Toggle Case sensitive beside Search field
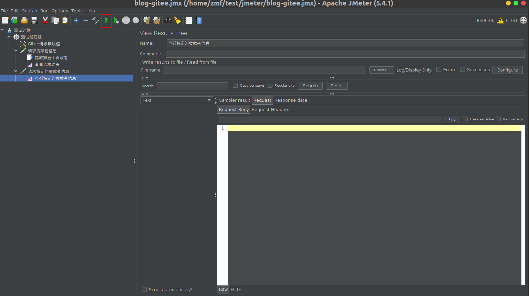Viewport: 529px width, 296px height. (235, 85)
